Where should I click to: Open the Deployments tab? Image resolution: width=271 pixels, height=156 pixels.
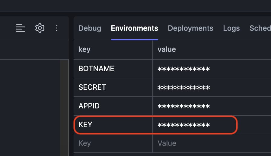190,28
